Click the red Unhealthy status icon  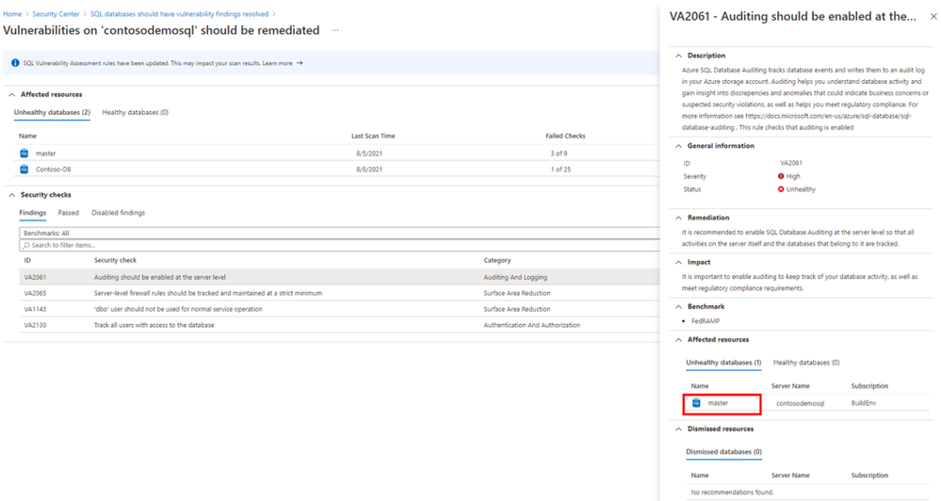tap(781, 189)
